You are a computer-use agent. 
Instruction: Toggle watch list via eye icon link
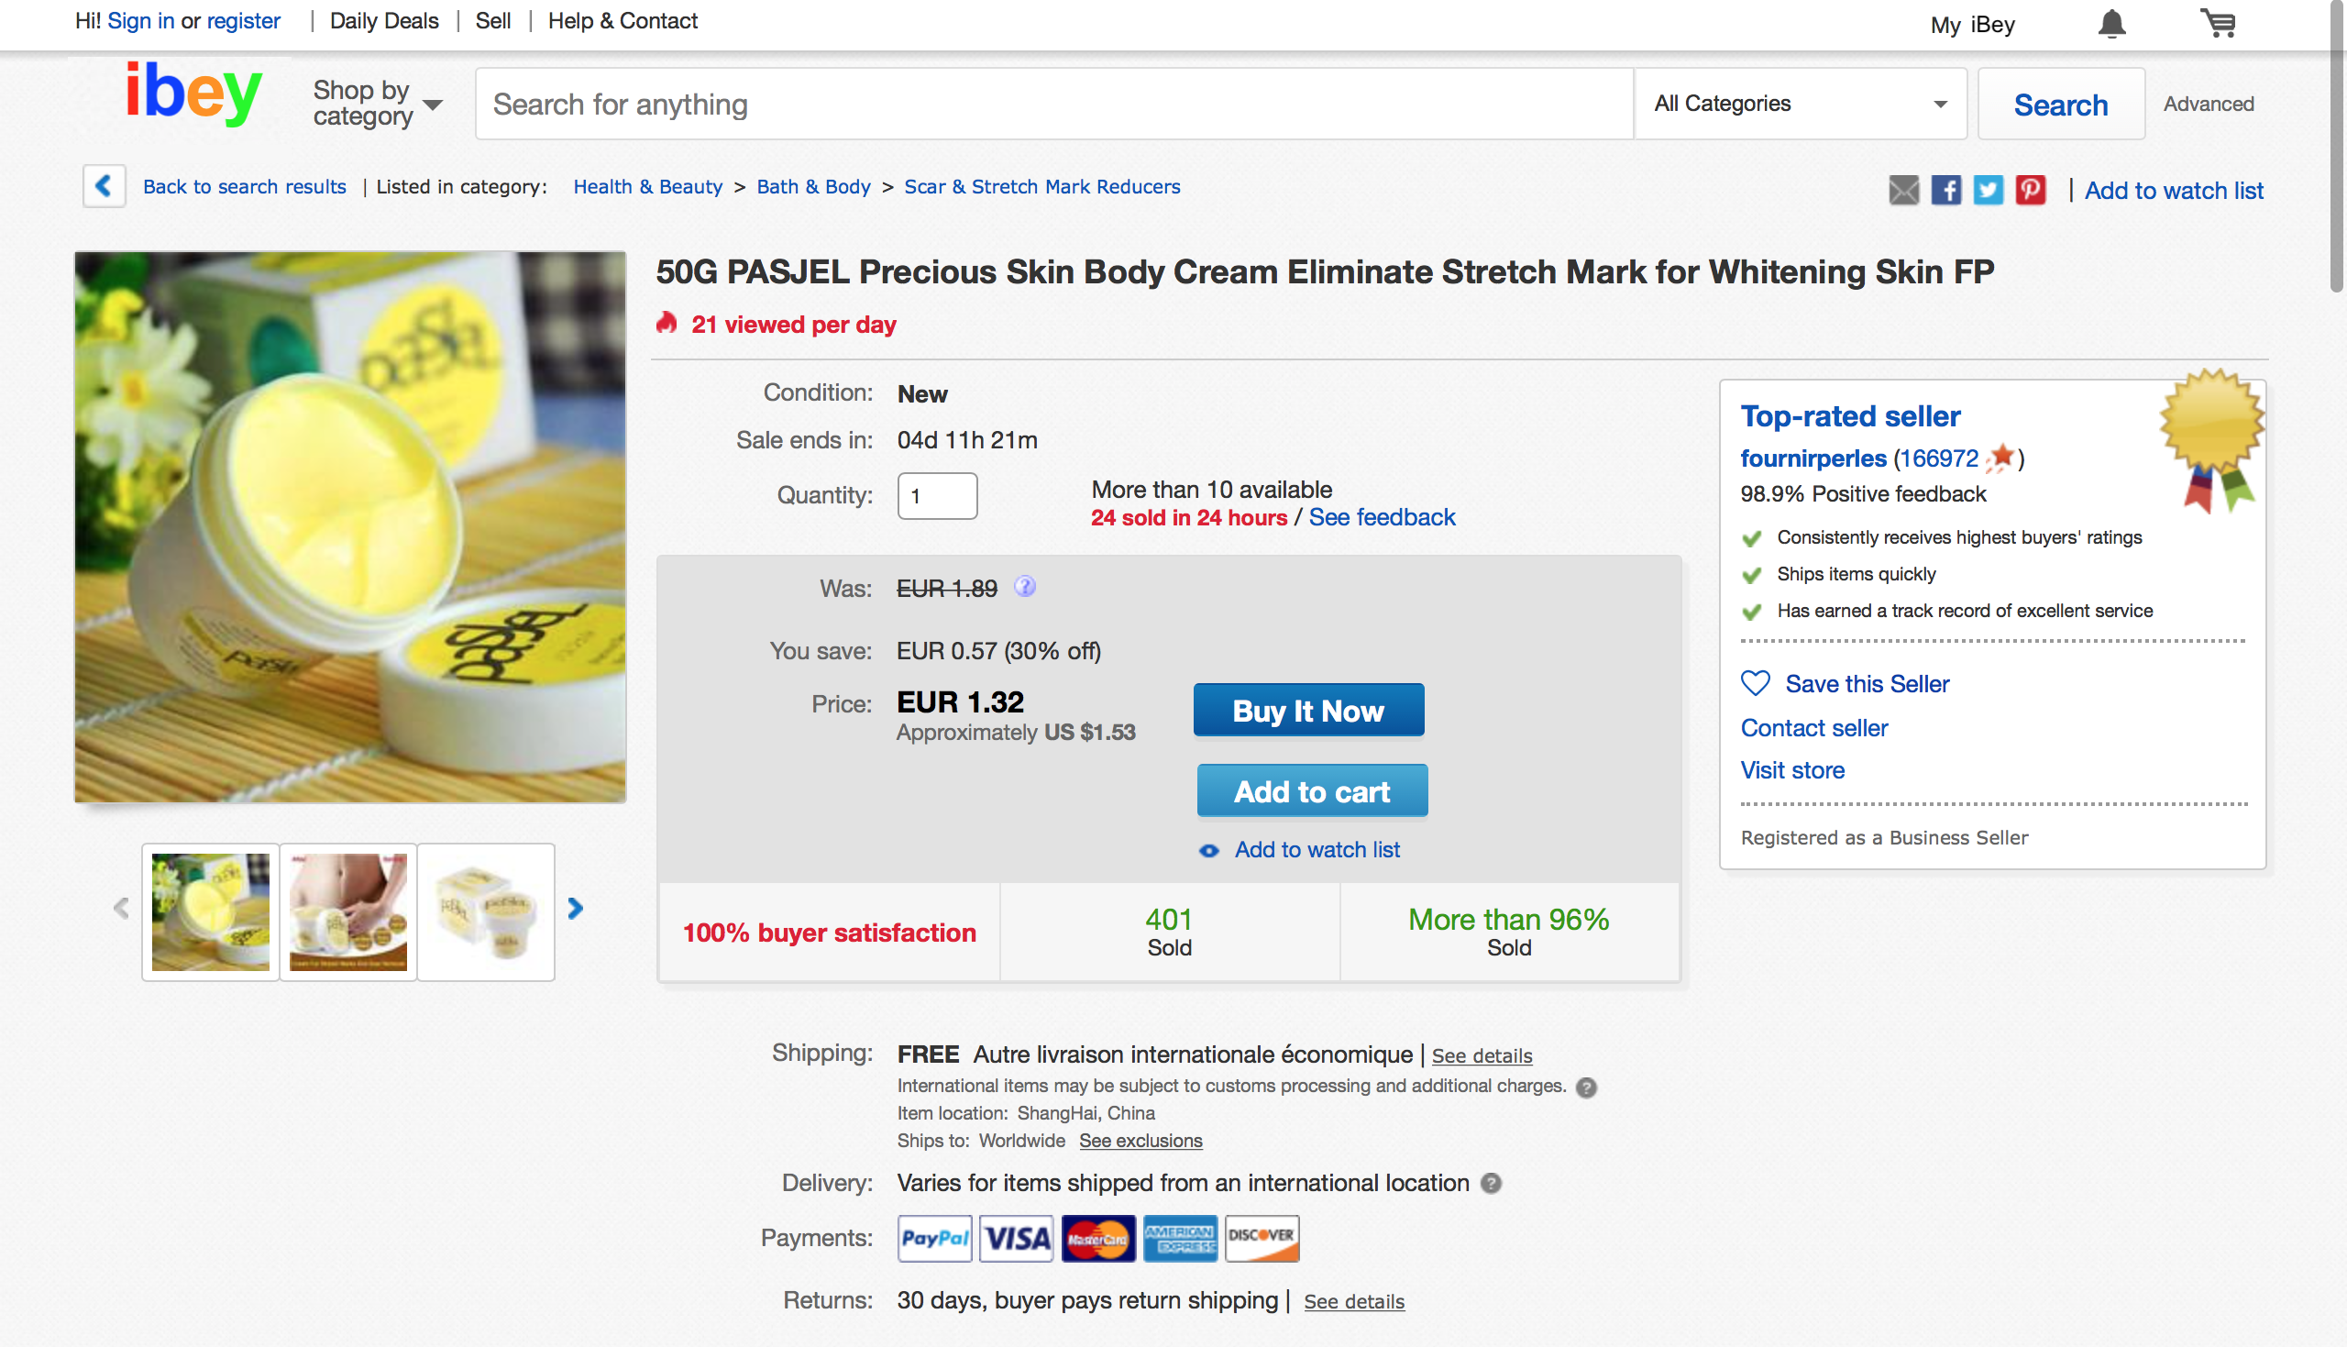[1208, 849]
